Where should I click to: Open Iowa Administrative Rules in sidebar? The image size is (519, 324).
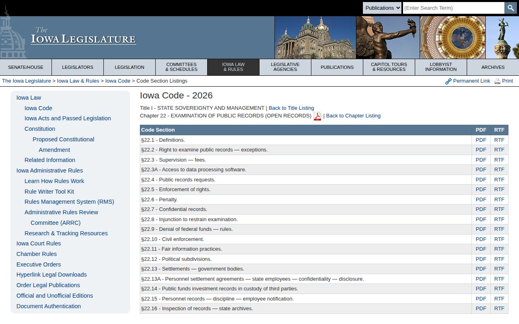pos(49,171)
